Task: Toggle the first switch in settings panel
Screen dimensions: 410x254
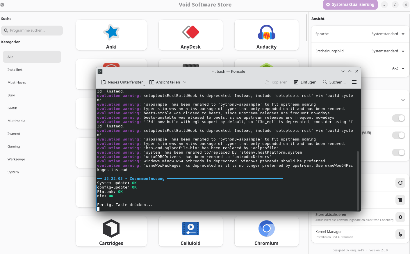Action: pos(399,118)
